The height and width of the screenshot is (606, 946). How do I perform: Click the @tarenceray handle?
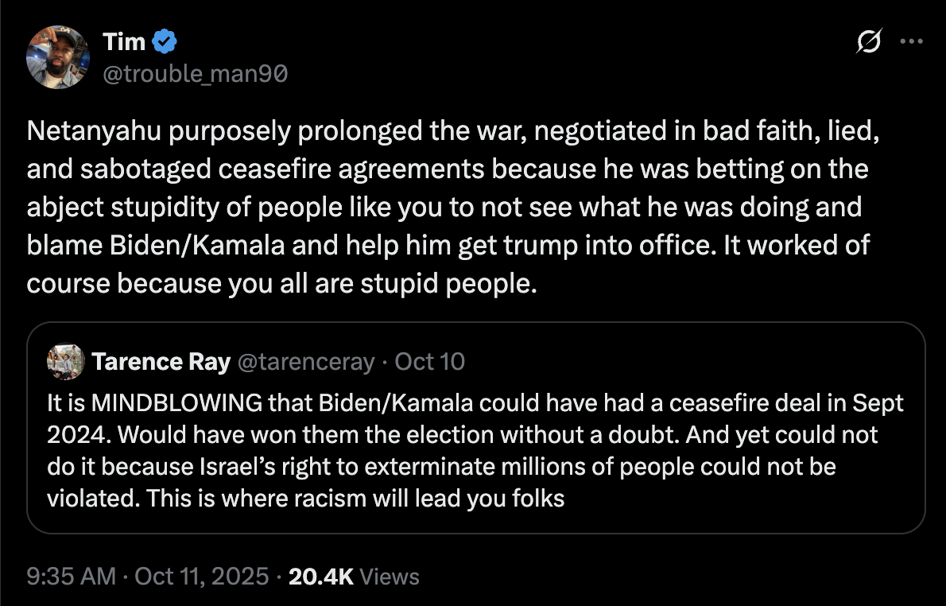(306, 362)
